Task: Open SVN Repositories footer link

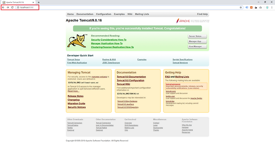Action: [131, 126]
